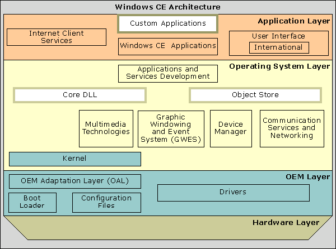Click the Drivers box
This screenshot has height=249, width=336.
233,193
